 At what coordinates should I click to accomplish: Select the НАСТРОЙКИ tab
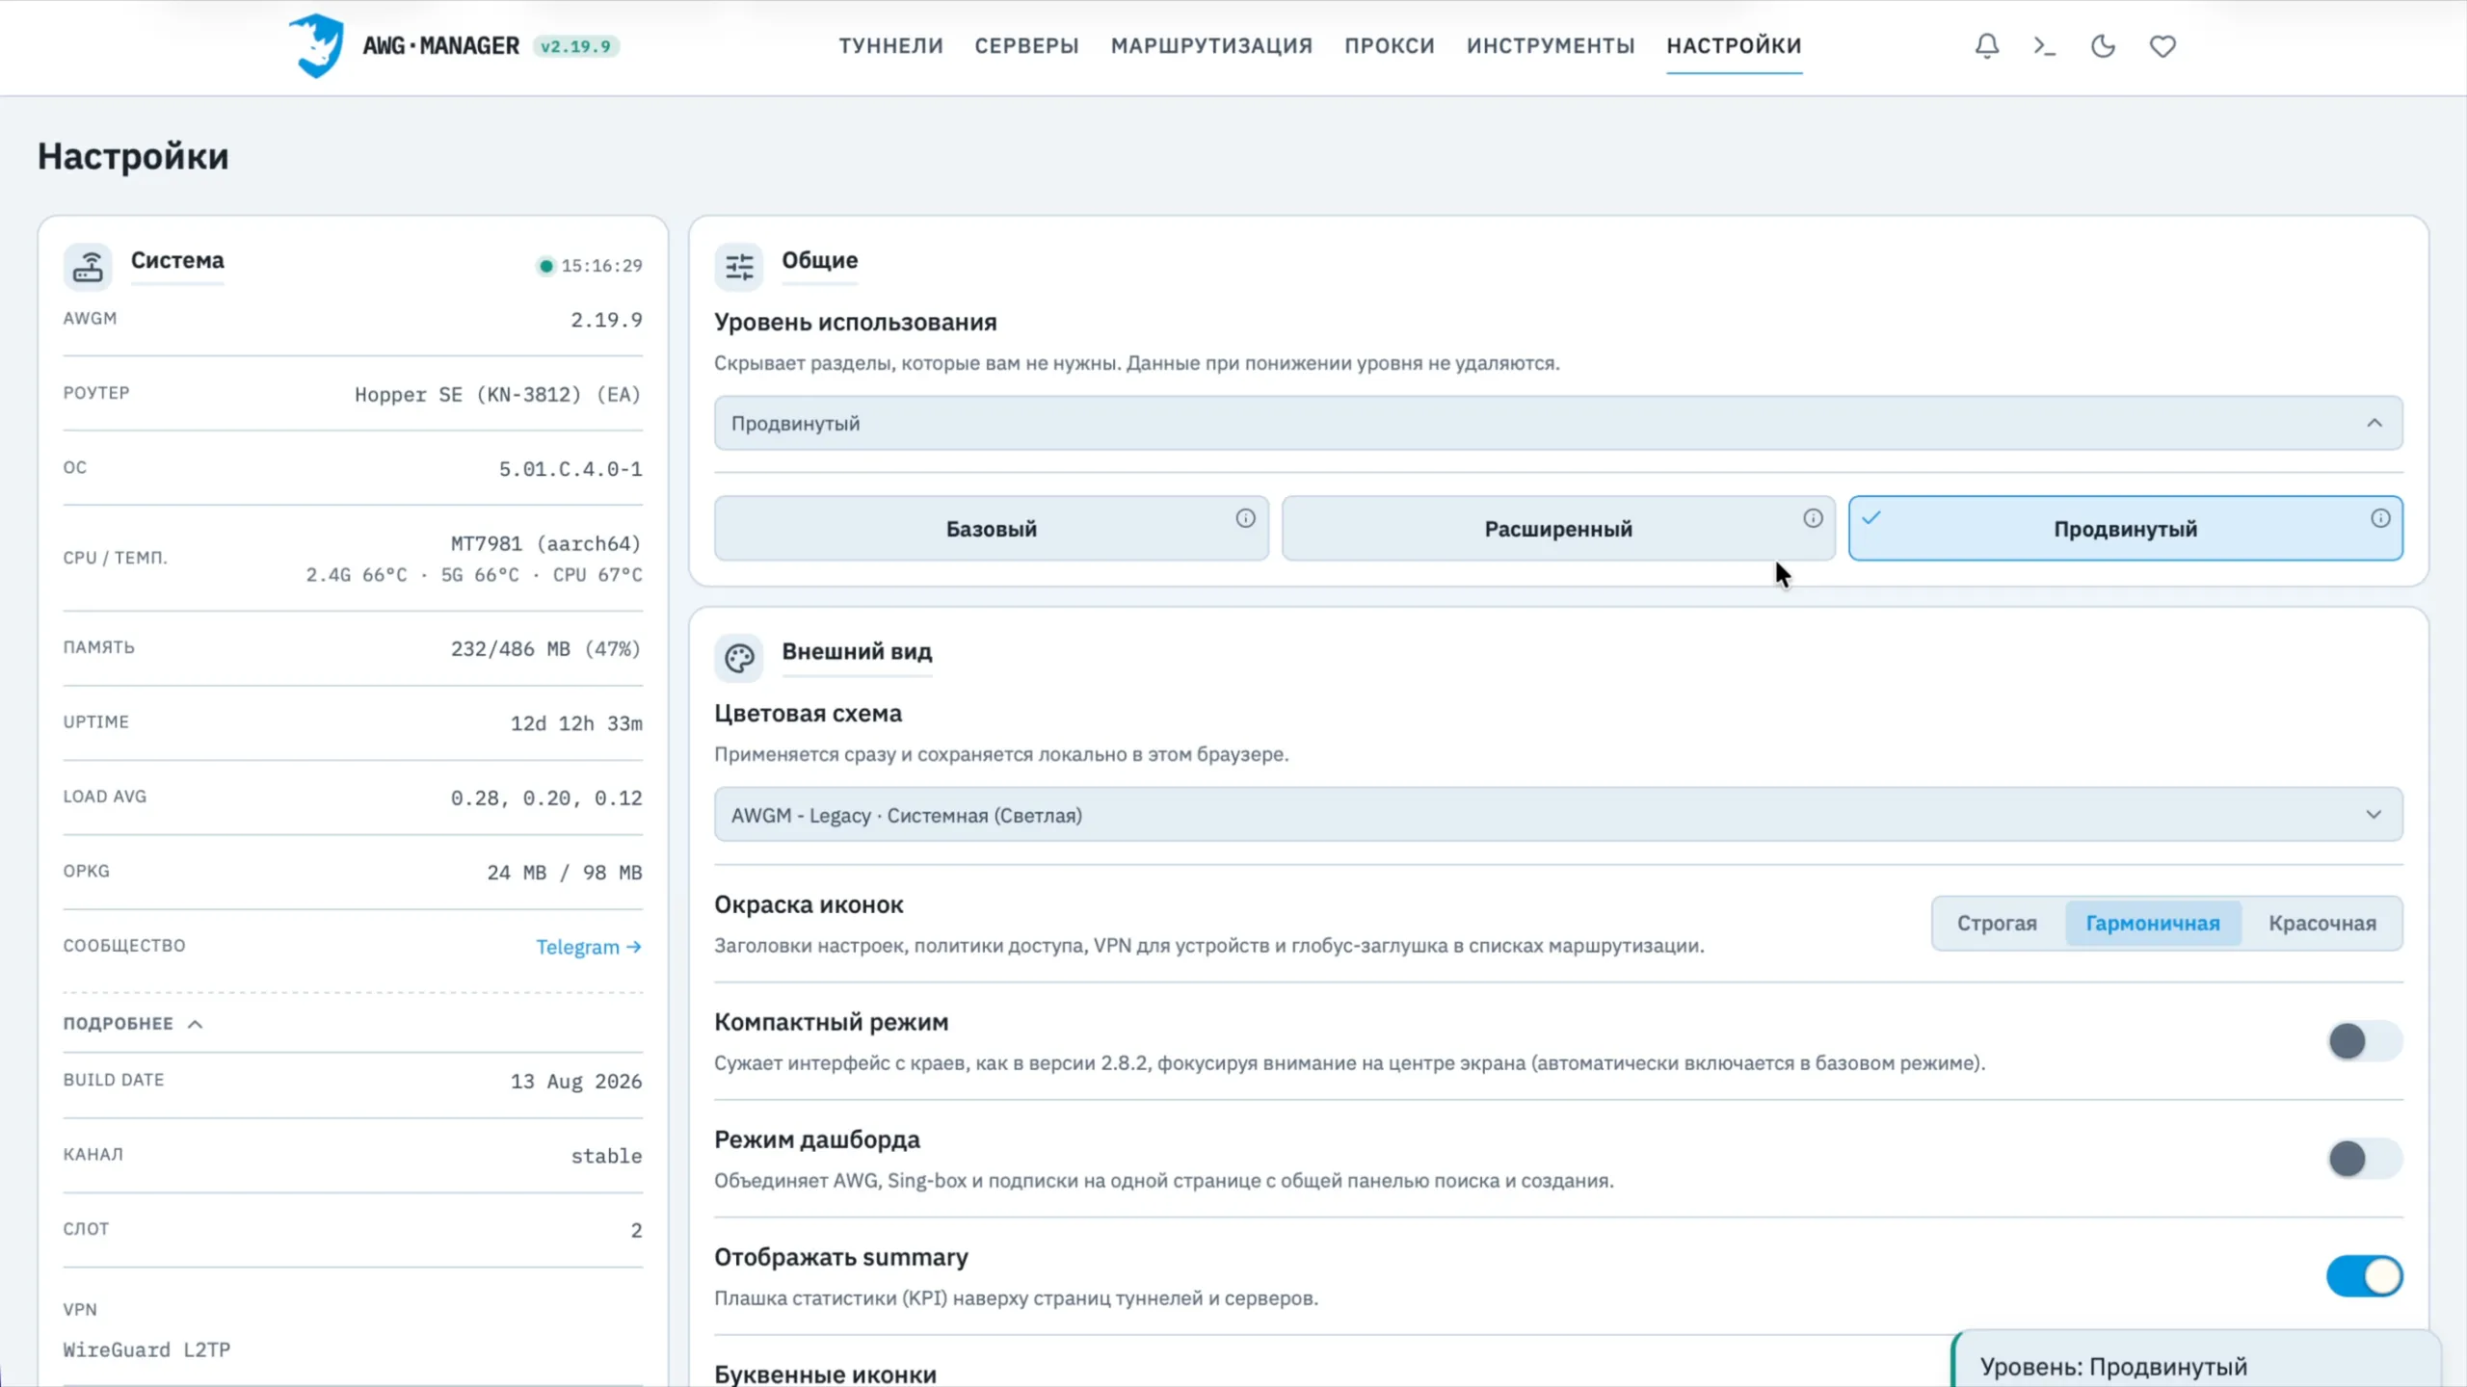coord(1734,45)
